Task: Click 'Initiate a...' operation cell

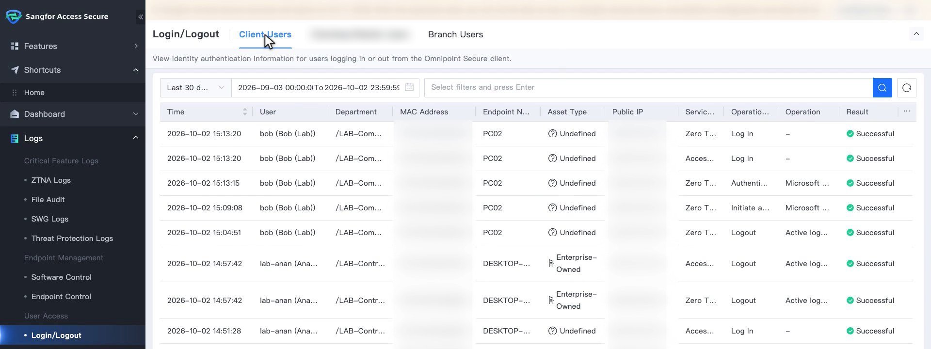Action: click(x=750, y=208)
